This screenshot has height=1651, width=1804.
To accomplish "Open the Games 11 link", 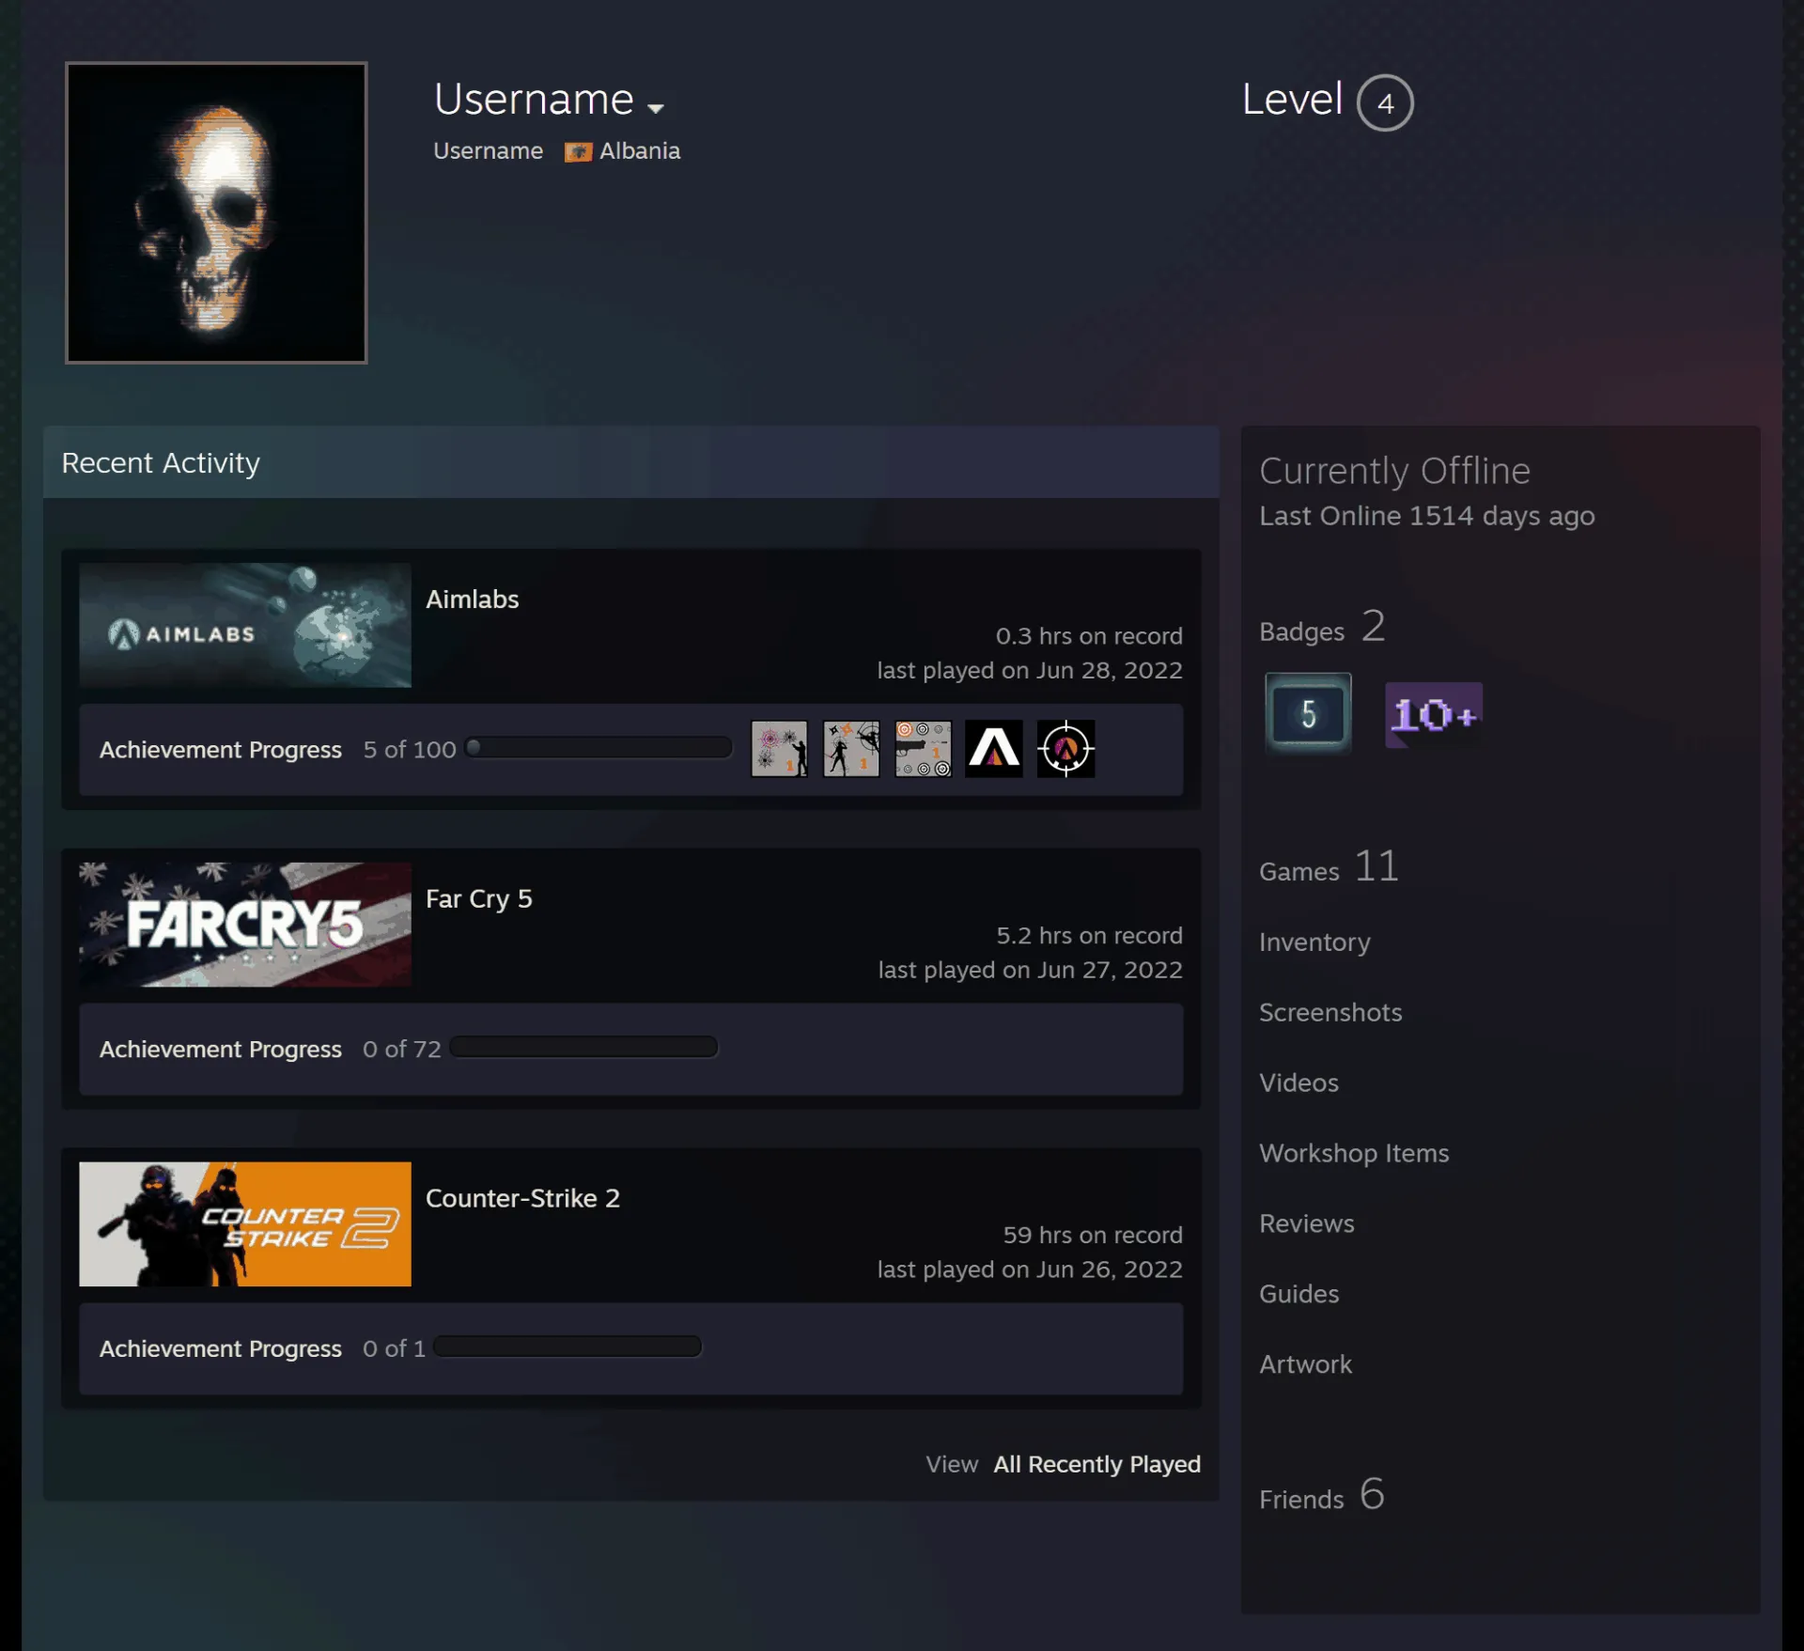I will coord(1330,866).
